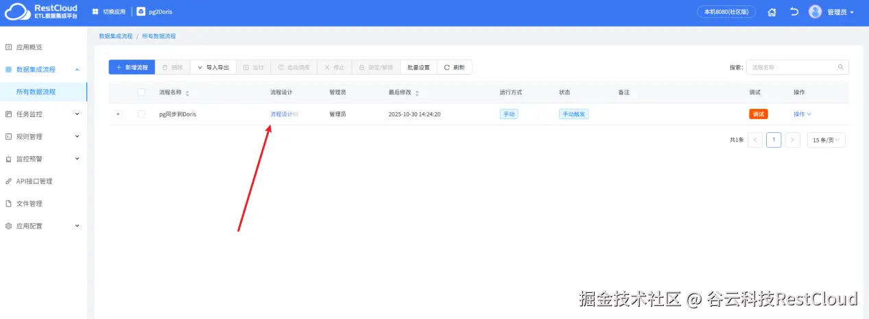Click the search magnifier icon
This screenshot has height=319, width=869.
[x=841, y=67]
